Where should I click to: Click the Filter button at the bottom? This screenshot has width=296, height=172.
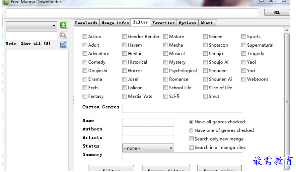pyautogui.click(x=111, y=168)
